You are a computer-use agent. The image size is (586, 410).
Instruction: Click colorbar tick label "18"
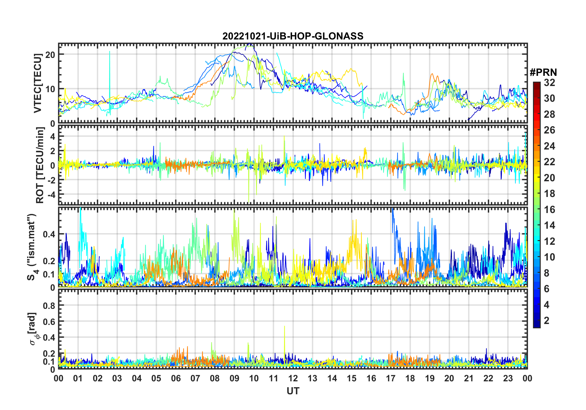click(x=549, y=194)
